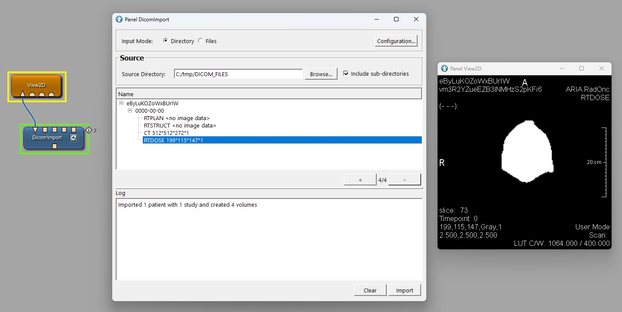Click View2D's triangular image input connector

22,94
